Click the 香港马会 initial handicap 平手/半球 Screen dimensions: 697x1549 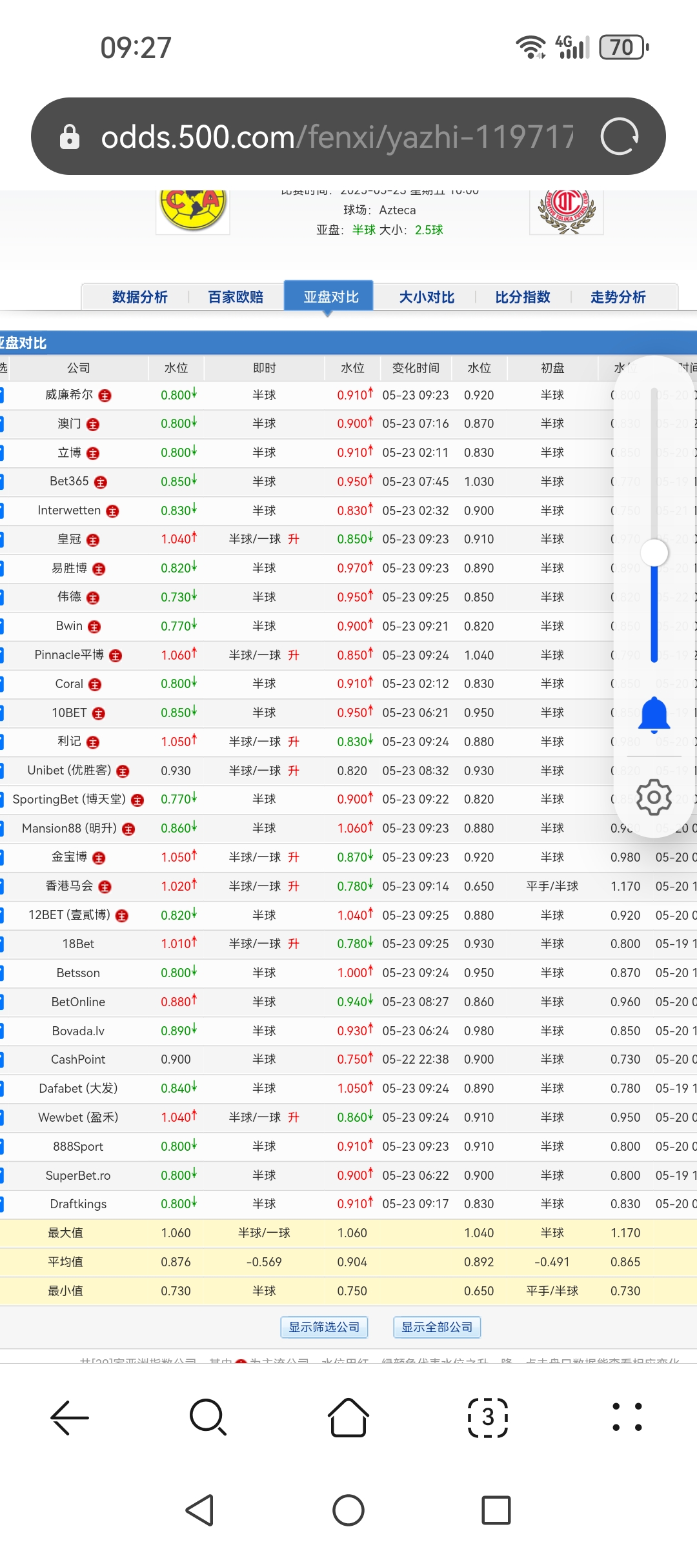pos(552,886)
